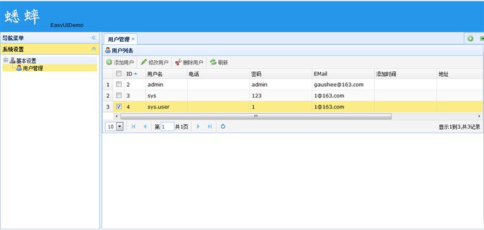484x230 pixels.
Task: Click the scissors icon on 删除用户
Action: [178, 62]
